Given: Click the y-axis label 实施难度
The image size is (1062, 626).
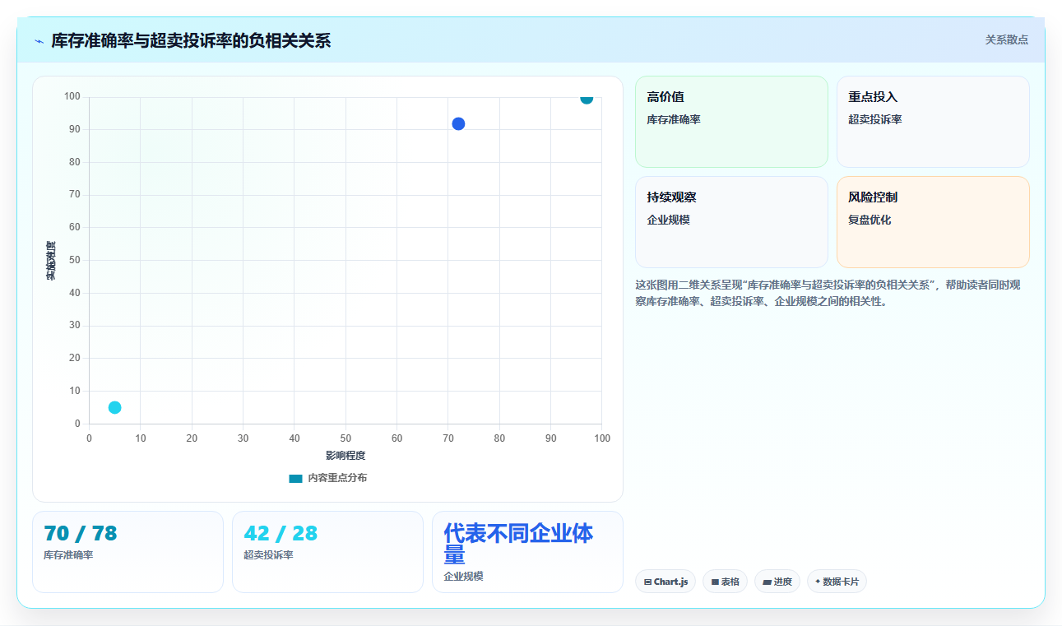Looking at the screenshot, I should (x=51, y=261).
